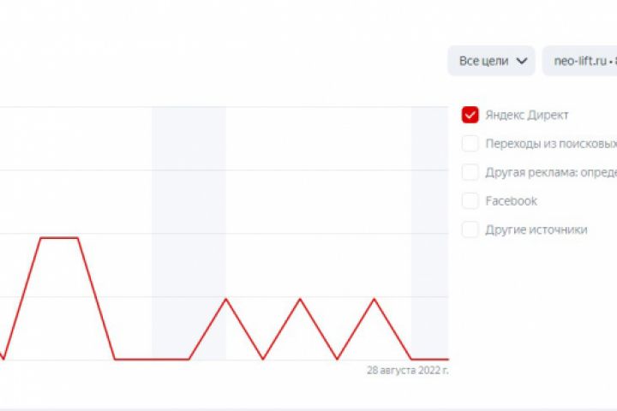Click the "Переходы из поисковых" legend text
The image size is (617, 411).
point(550,144)
